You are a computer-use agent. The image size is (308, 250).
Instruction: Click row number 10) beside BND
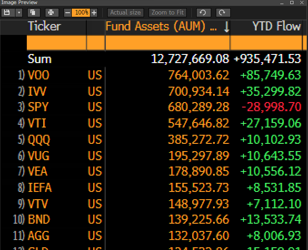click(19, 220)
